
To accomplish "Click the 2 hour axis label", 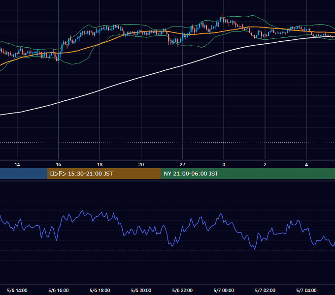I will [265, 165].
